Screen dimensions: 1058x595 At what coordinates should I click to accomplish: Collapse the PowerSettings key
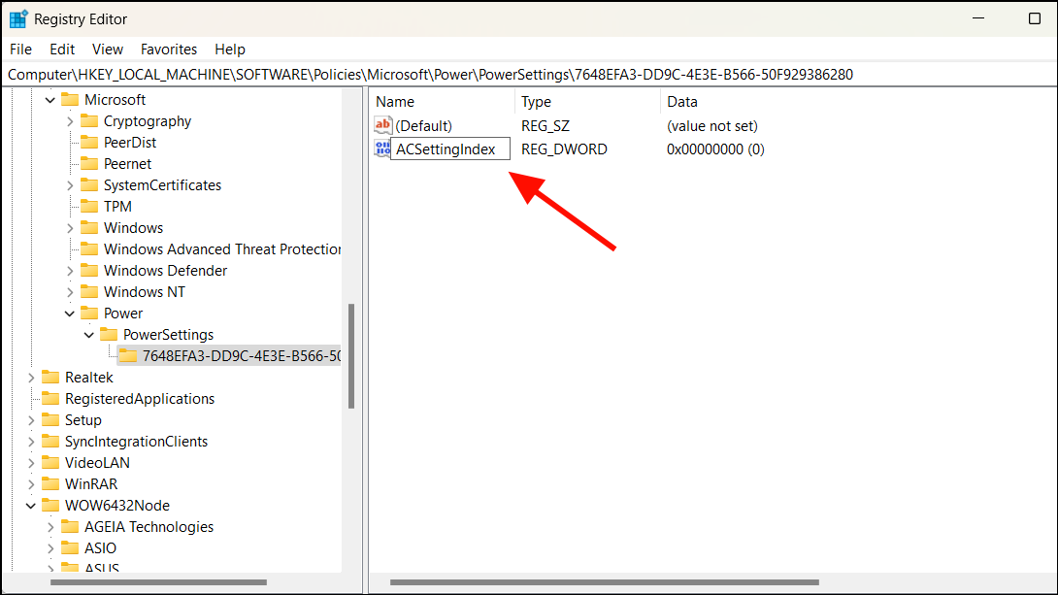click(x=89, y=335)
